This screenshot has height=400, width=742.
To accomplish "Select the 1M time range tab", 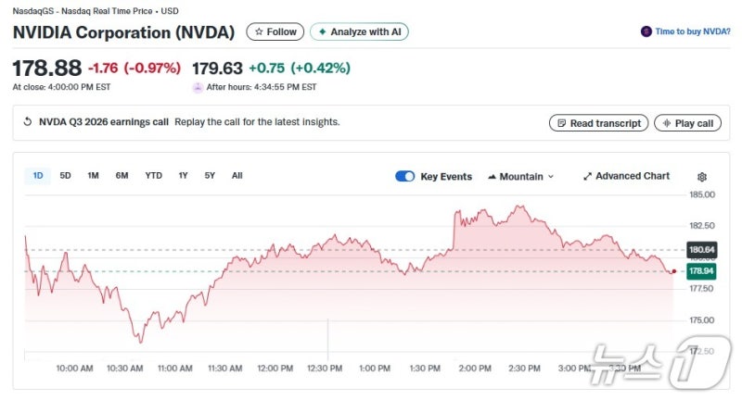I will coord(93,175).
